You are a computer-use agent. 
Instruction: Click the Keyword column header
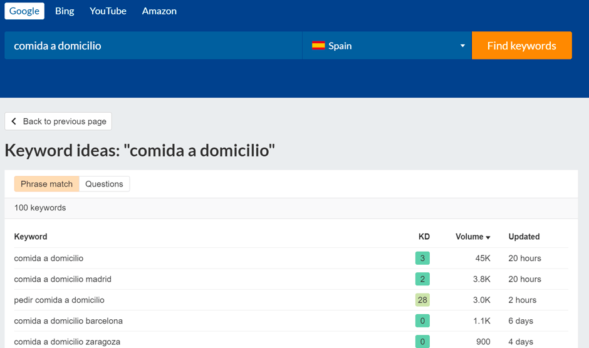tap(31, 237)
